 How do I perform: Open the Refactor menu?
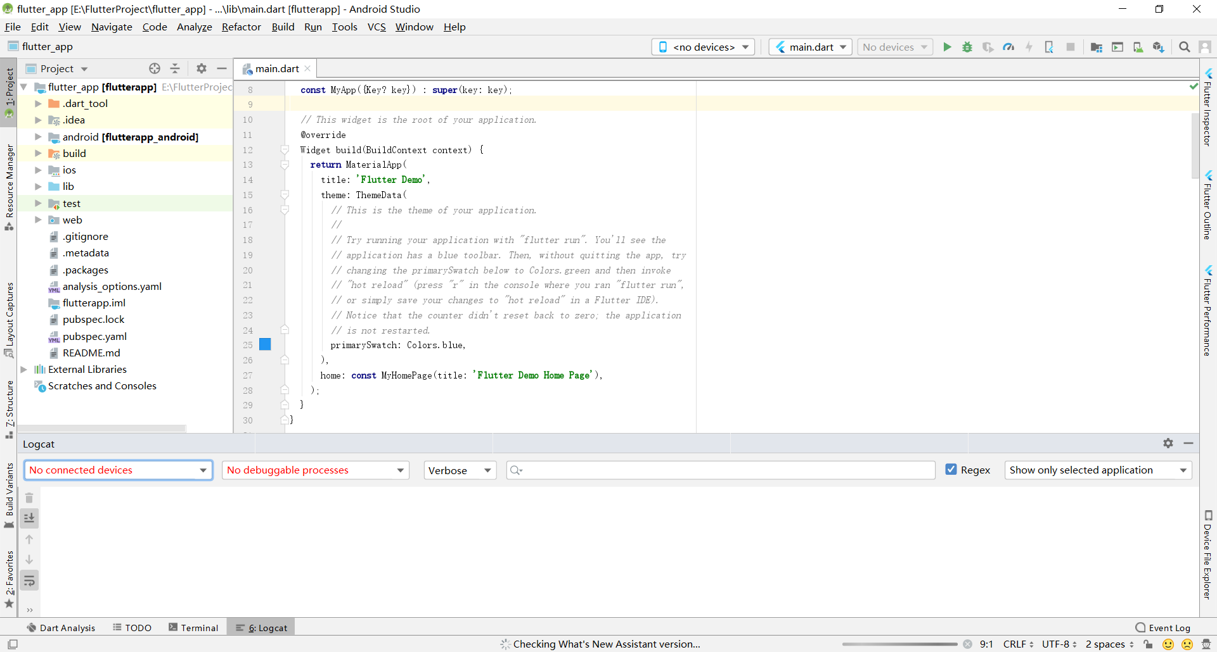click(x=241, y=27)
